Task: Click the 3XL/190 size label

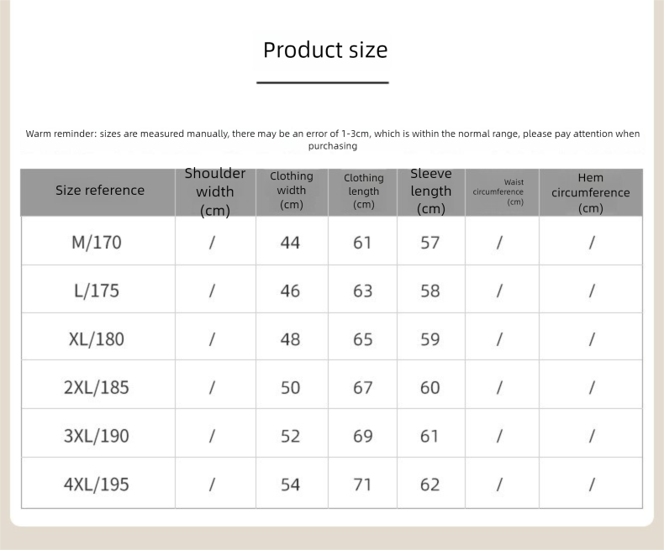Action: tap(97, 437)
